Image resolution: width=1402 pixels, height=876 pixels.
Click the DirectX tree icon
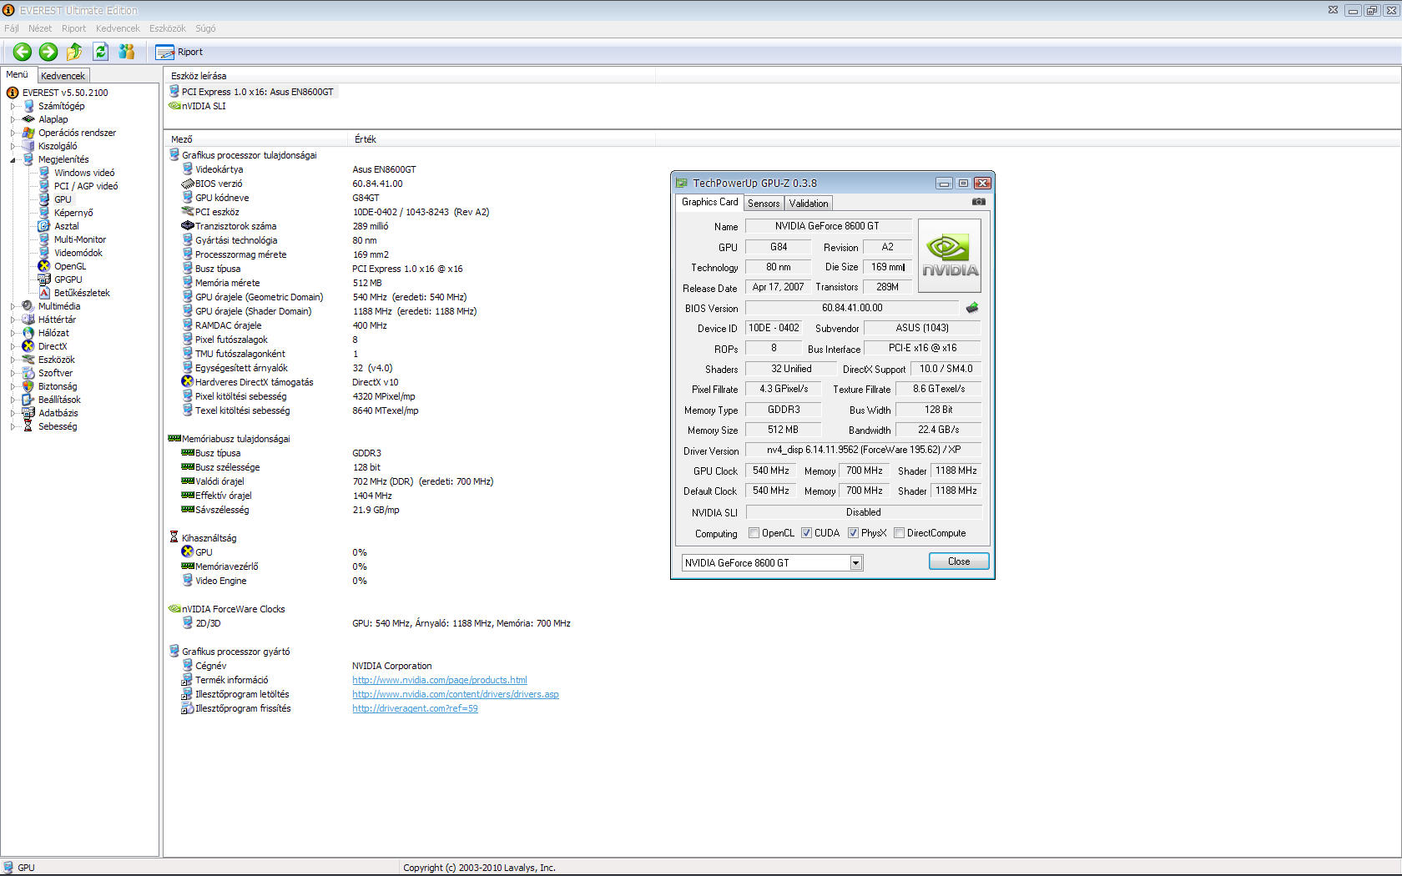click(28, 346)
